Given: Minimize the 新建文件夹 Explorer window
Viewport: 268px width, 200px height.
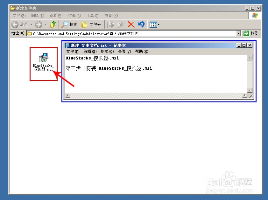Looking at the screenshot, I should pyautogui.click(x=247, y=8).
